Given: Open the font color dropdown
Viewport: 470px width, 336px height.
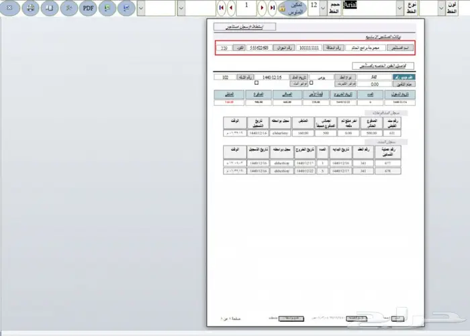Looking at the screenshot, I should 441,9.
